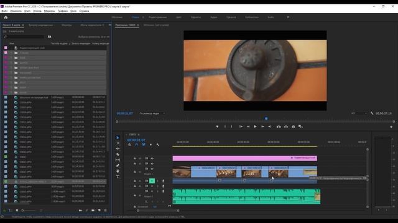Screen dimensions: 398x223
Task: Switch to the Редактирование workspace
Action: point(157,17)
